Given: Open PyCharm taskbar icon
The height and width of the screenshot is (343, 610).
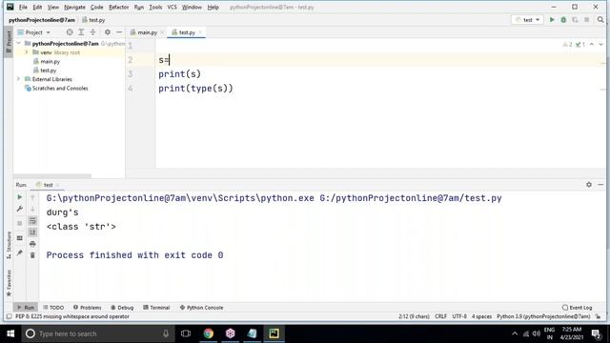Looking at the screenshot, I should point(274,333).
